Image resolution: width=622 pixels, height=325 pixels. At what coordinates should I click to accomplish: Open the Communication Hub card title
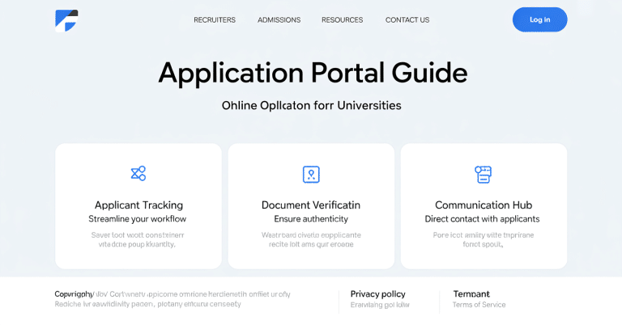coord(484,205)
